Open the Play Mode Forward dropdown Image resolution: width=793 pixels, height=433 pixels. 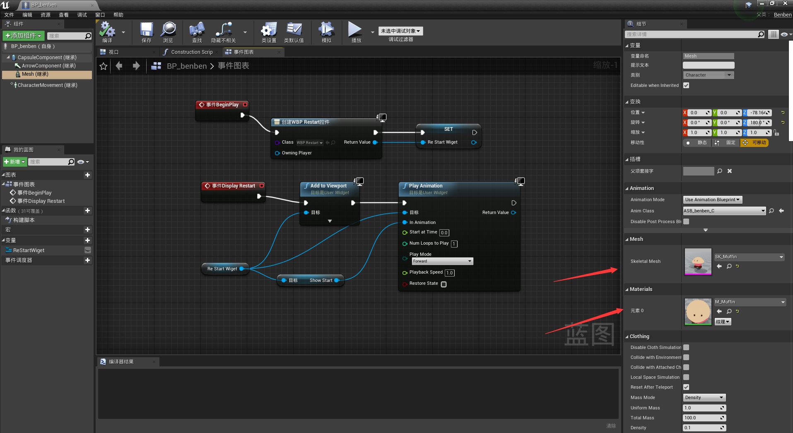click(x=442, y=261)
